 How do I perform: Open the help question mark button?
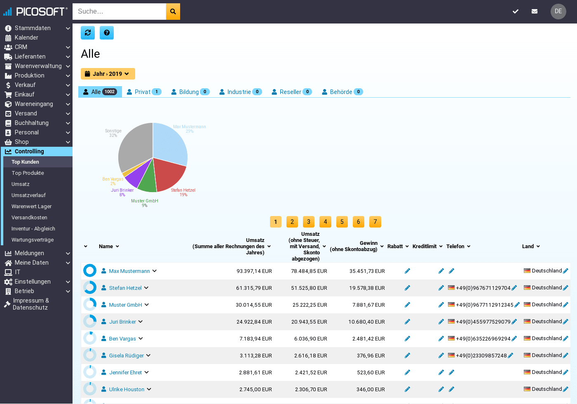coord(107,33)
